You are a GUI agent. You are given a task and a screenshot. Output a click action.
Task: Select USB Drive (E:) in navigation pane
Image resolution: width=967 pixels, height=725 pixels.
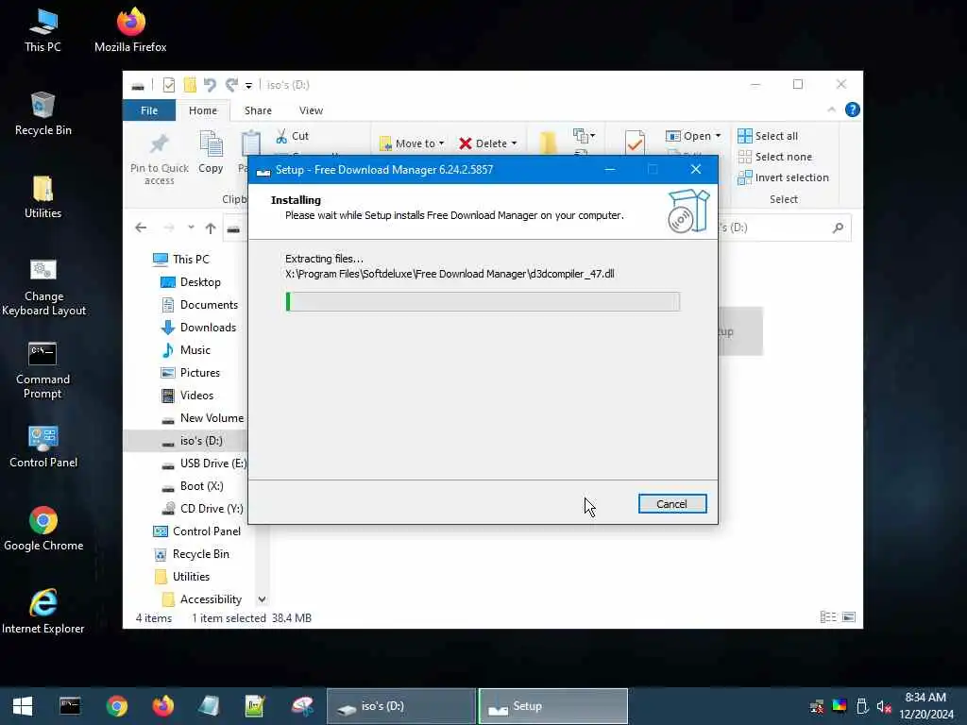[x=203, y=463]
